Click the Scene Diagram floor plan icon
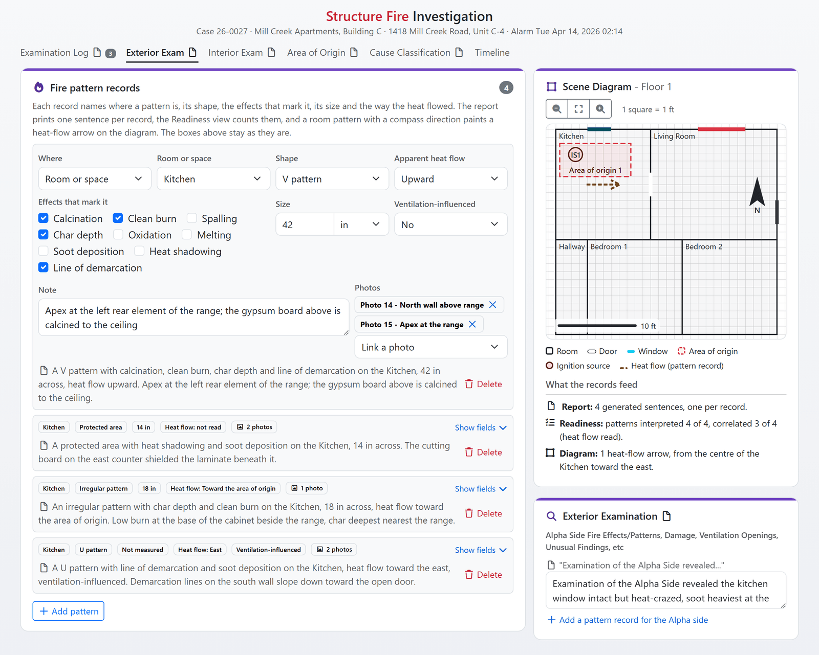 [551, 86]
